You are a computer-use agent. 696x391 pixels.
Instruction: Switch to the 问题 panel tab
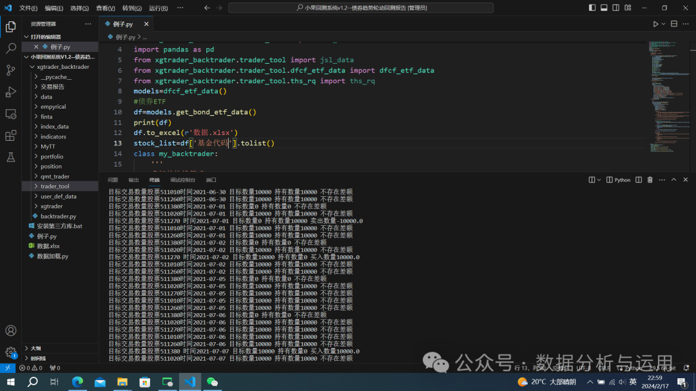pyautogui.click(x=113, y=180)
